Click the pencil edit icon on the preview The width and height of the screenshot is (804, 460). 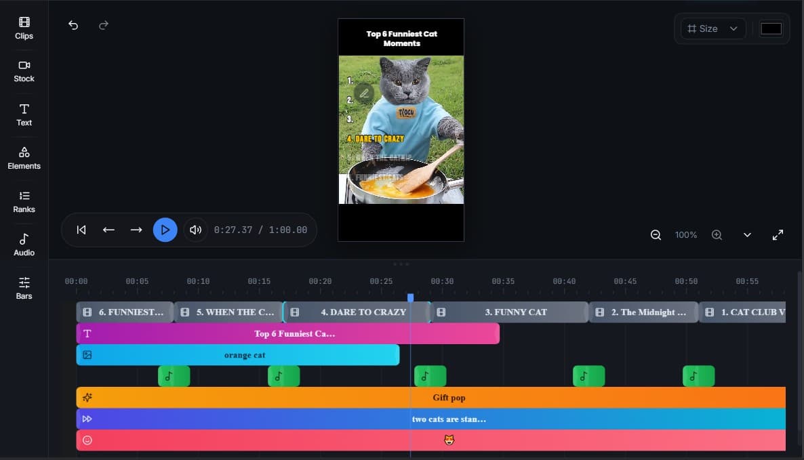(x=364, y=93)
